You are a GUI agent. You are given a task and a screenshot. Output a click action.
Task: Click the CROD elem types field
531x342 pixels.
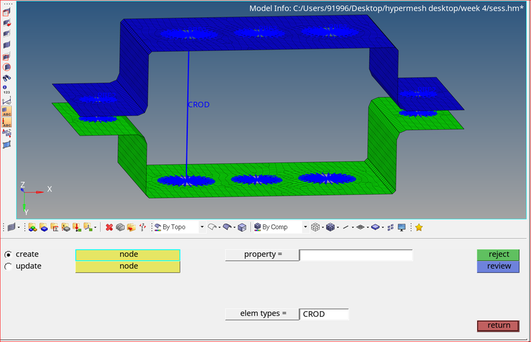[324, 314]
